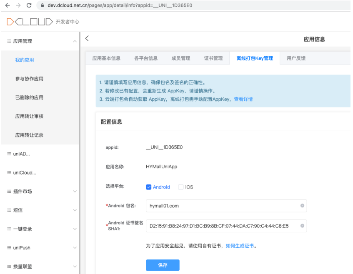Open 应用转让记录 in sidebar
Screen dimensions: 353x274
coord(29,135)
